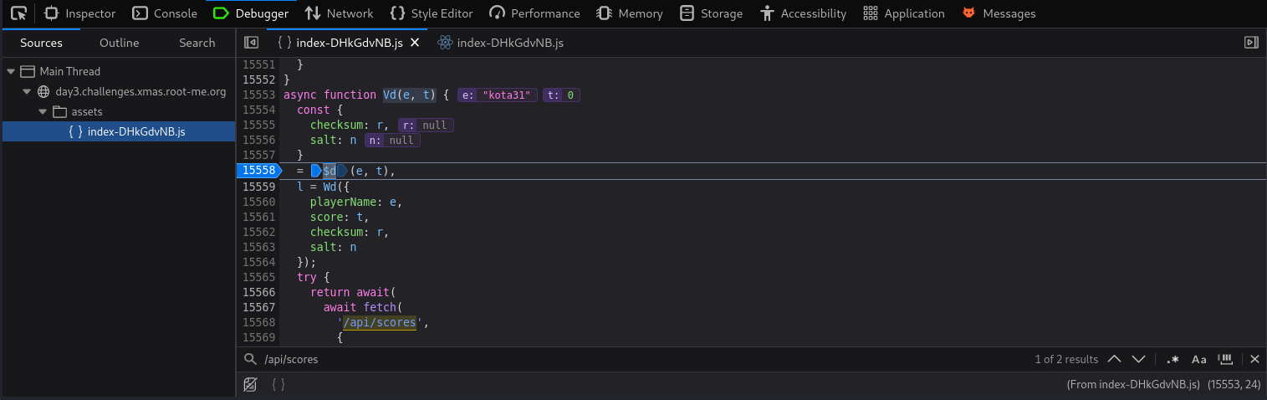Go to next search result arrow
The image size is (1267, 400).
pyautogui.click(x=1138, y=359)
